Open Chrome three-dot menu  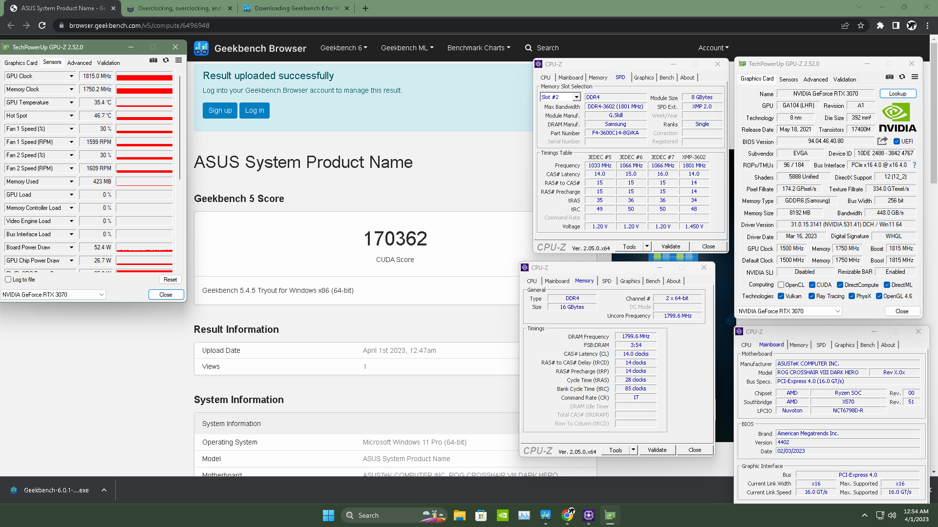click(927, 25)
